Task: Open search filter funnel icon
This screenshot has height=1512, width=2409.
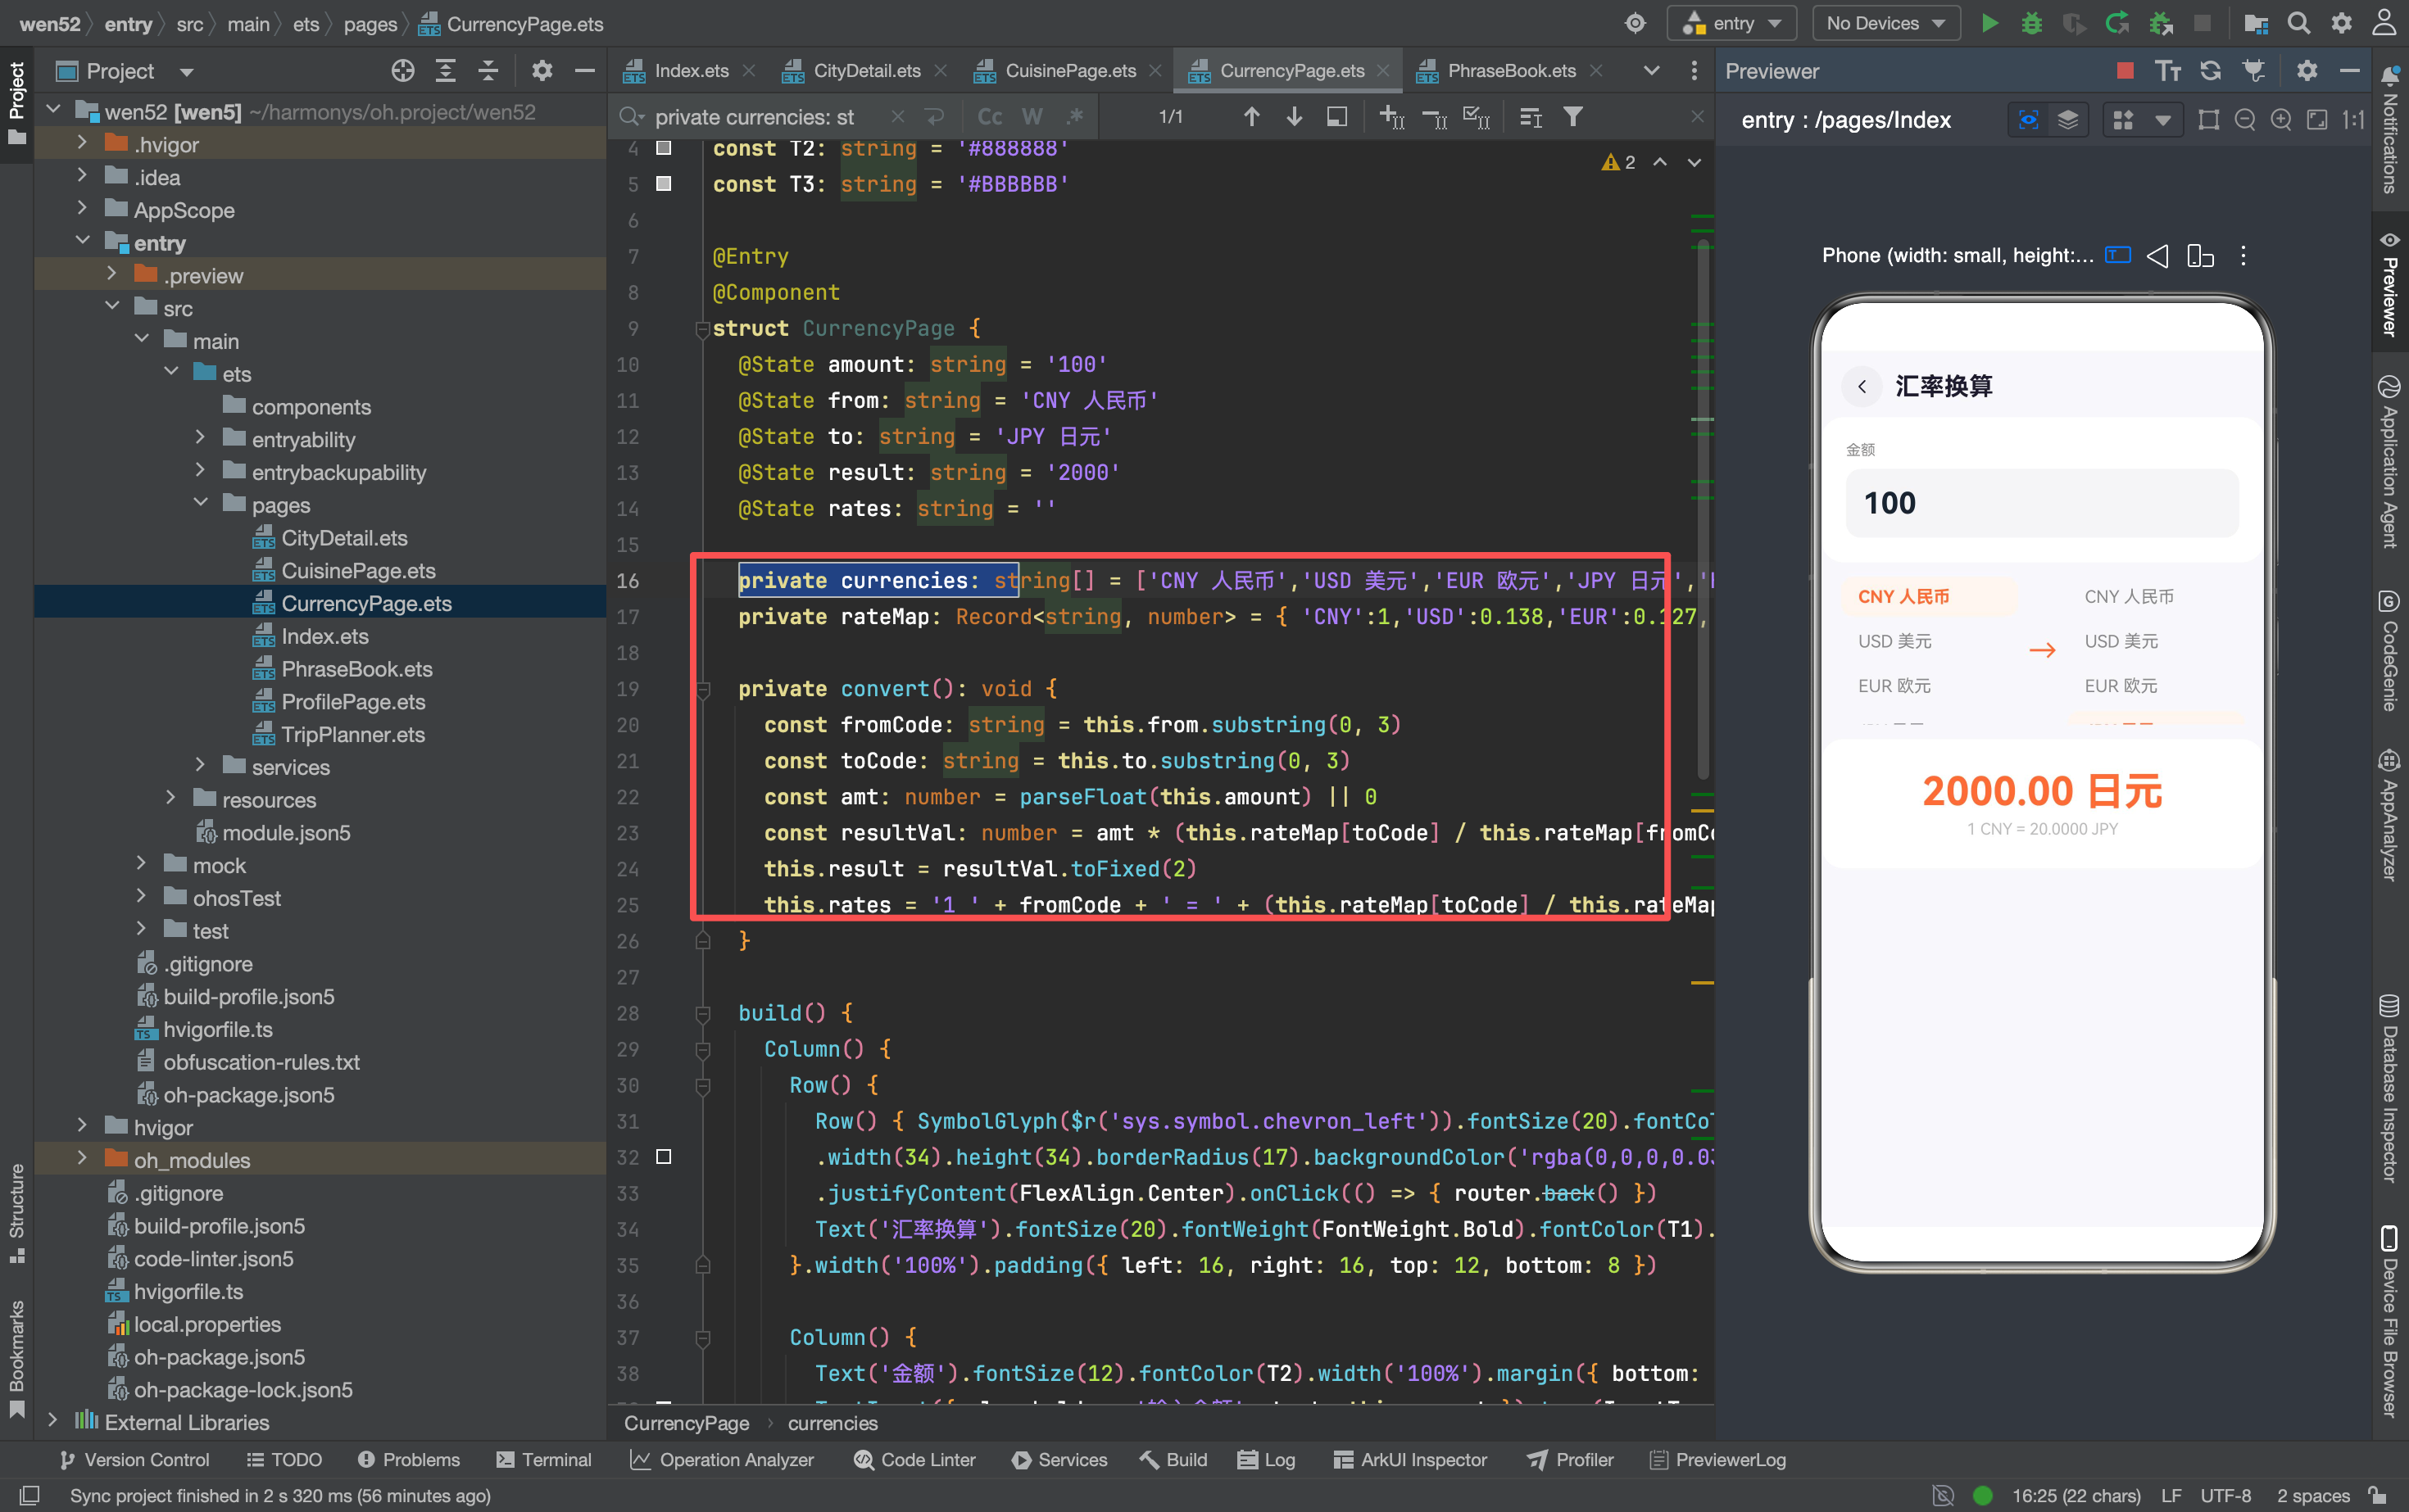Action: (1572, 117)
